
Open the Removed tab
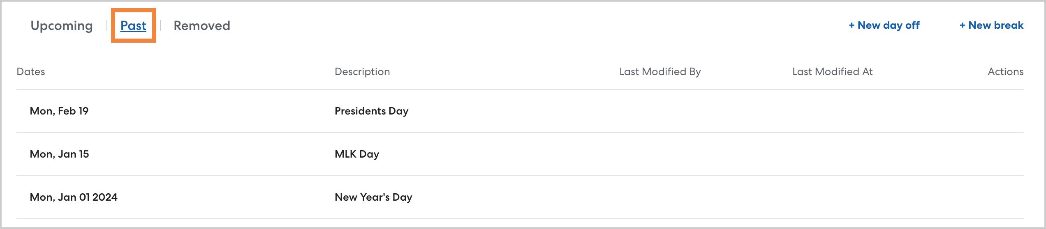(x=202, y=25)
